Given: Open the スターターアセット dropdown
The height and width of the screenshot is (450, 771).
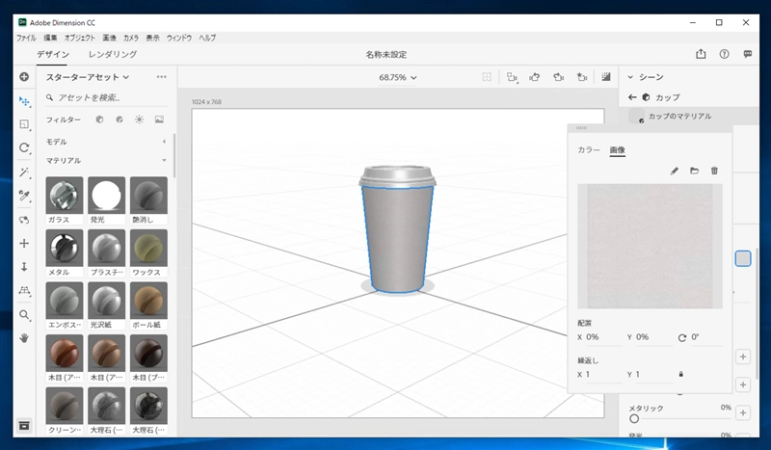Looking at the screenshot, I should click(x=88, y=77).
